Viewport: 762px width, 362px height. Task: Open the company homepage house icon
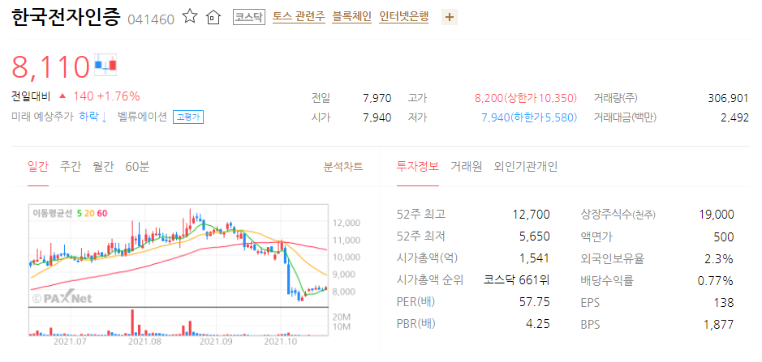[213, 18]
